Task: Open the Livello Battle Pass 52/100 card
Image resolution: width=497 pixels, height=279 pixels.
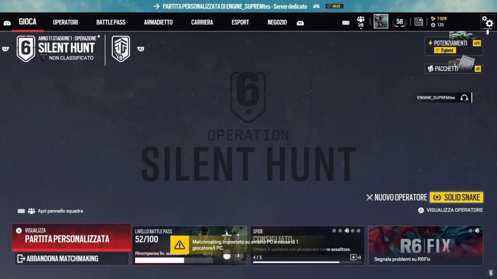Action: [189, 246]
